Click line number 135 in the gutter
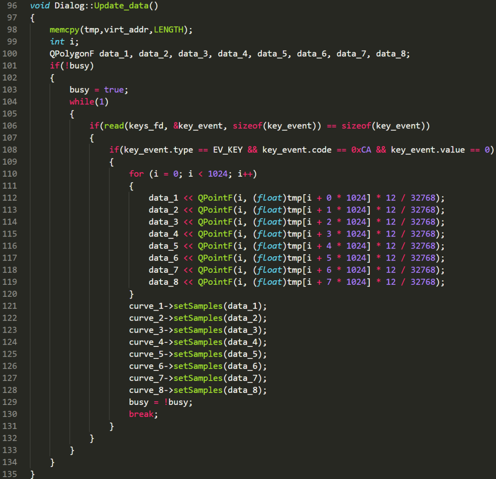Image resolution: width=496 pixels, height=479 pixels. pyautogui.click(x=10, y=474)
